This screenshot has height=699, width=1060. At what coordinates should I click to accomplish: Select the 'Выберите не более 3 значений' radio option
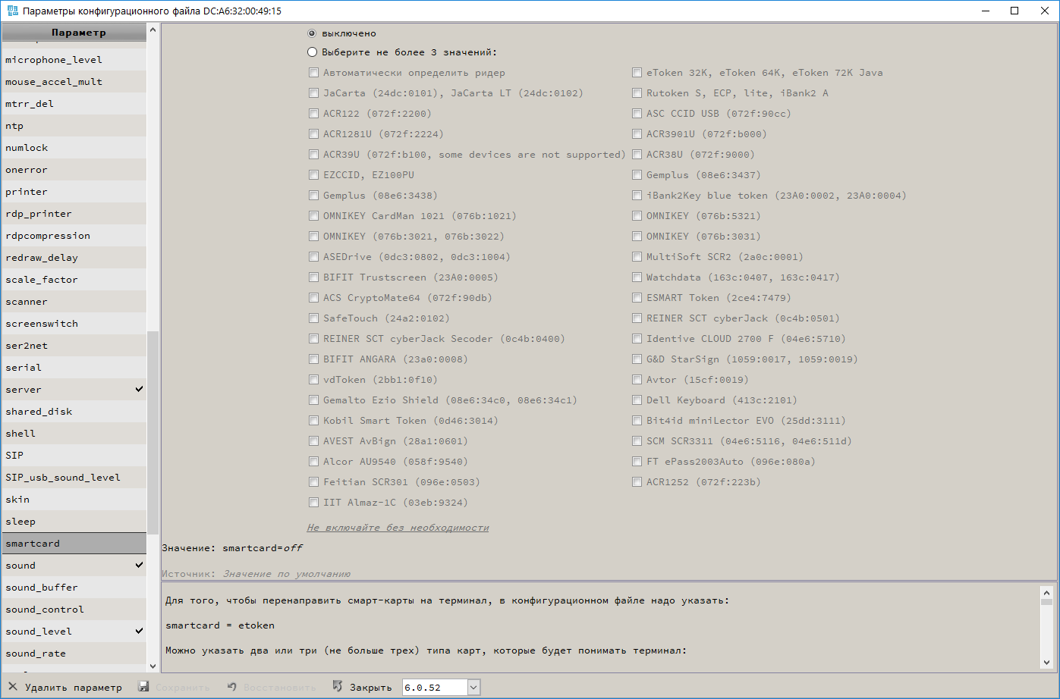(312, 52)
